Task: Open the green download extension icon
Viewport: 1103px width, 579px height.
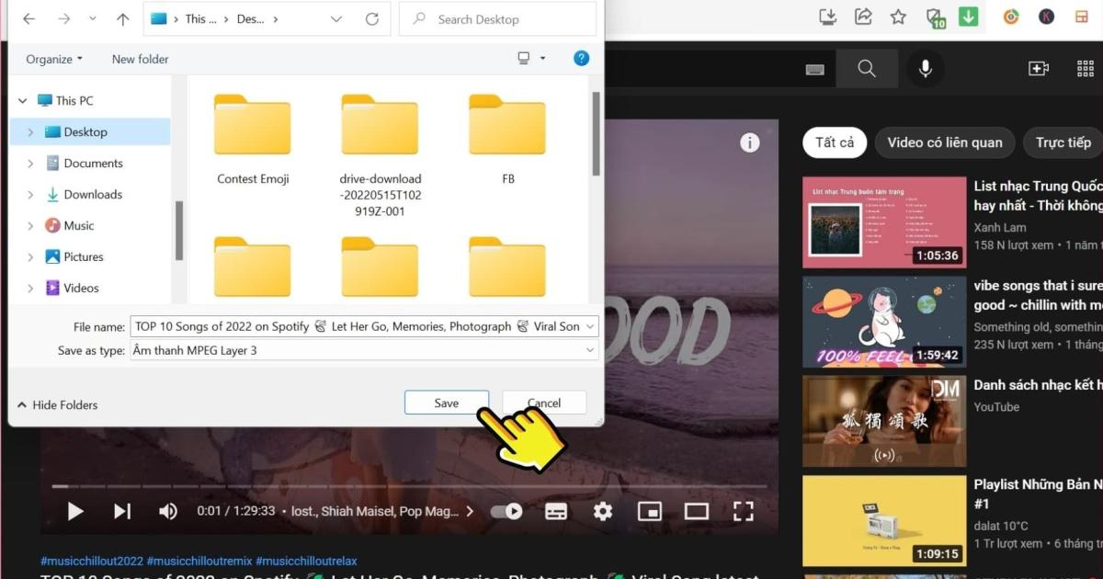Action: (968, 16)
